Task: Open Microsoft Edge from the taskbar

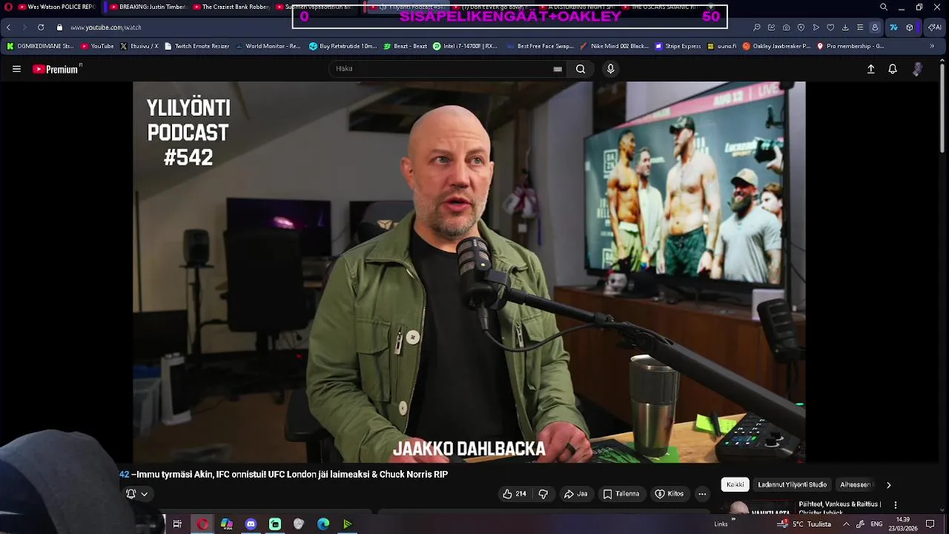Action: [x=323, y=524]
